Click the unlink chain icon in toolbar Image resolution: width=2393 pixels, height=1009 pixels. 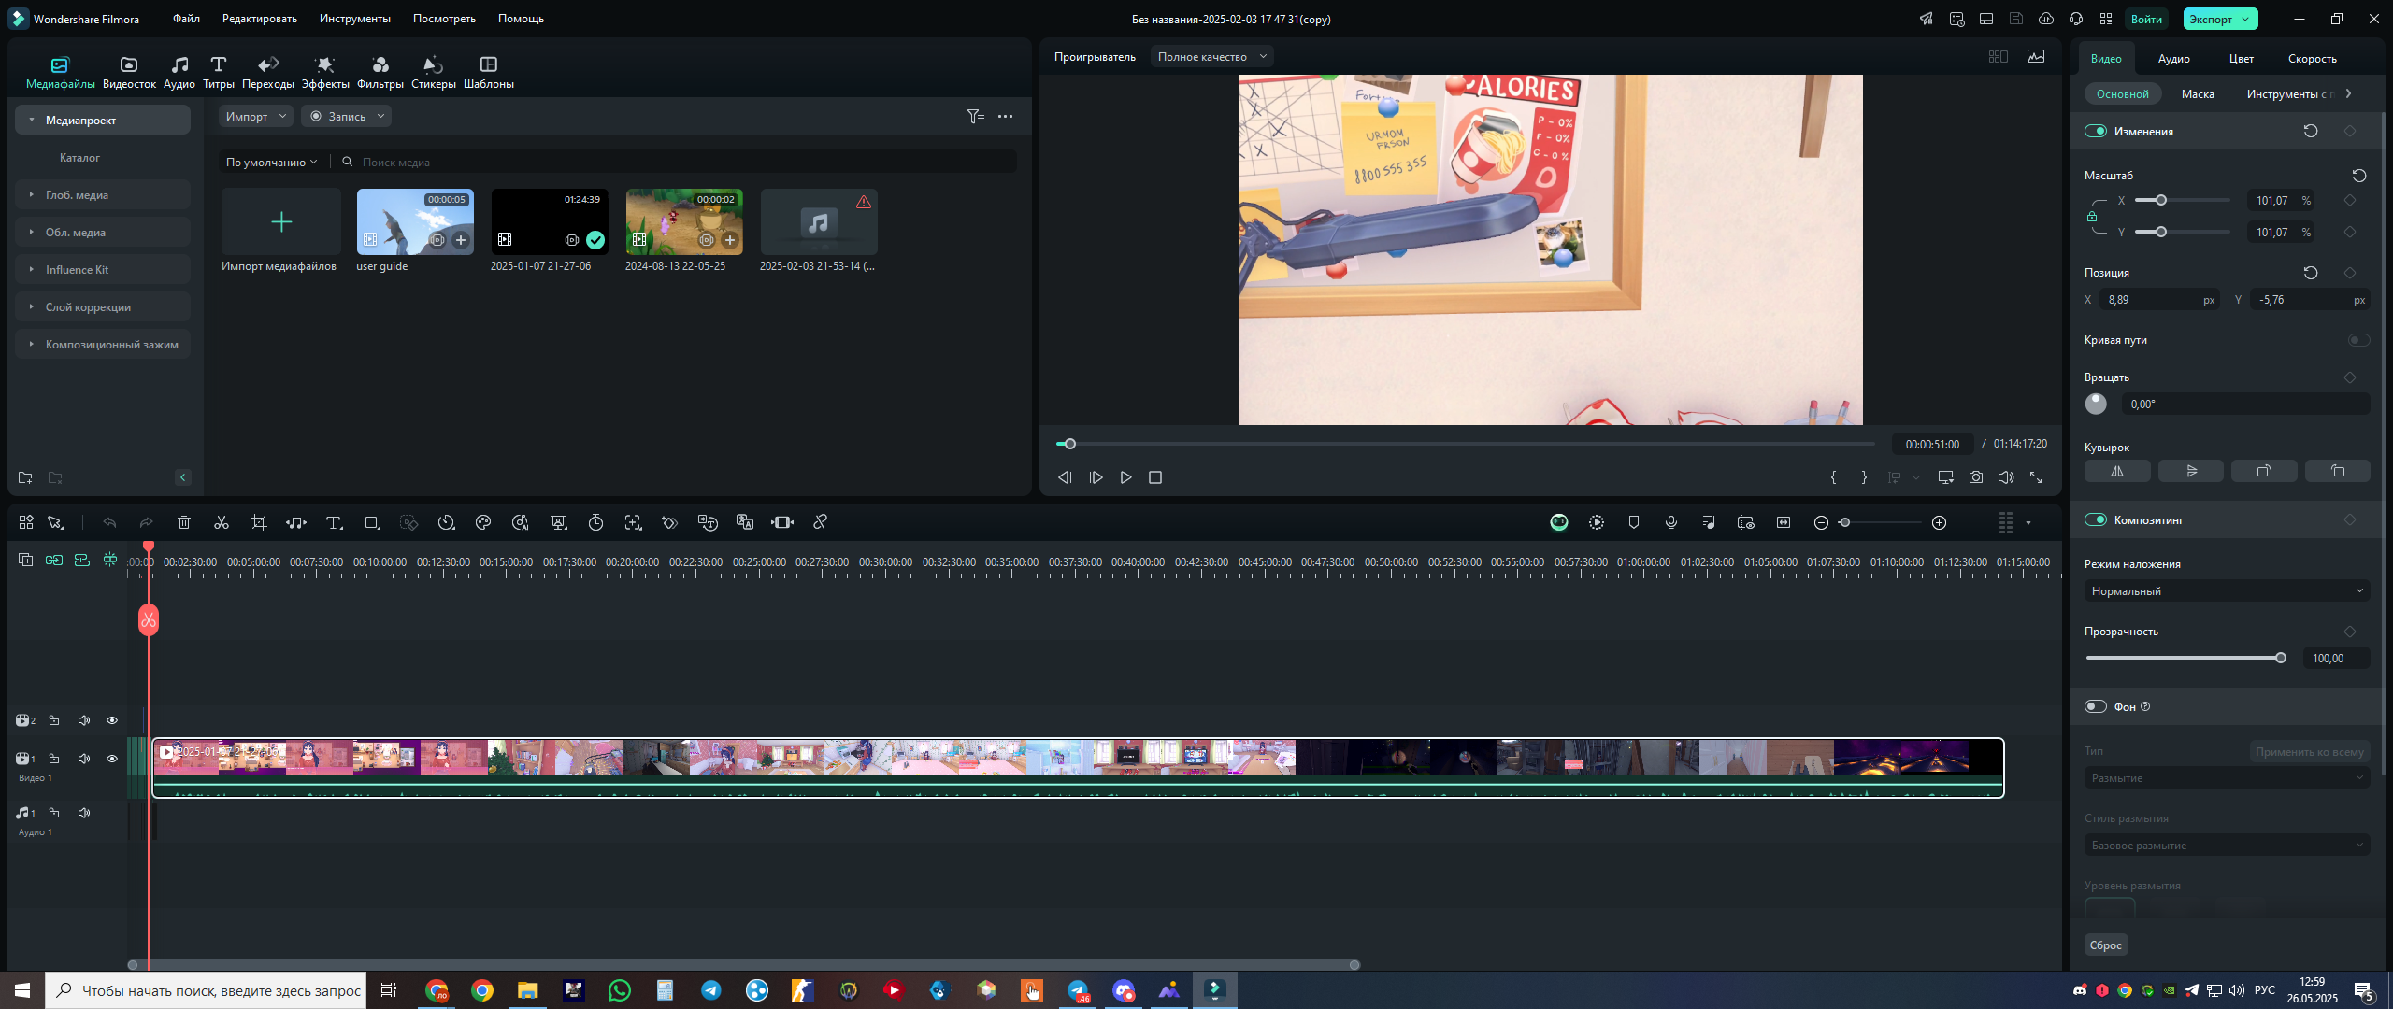[820, 522]
